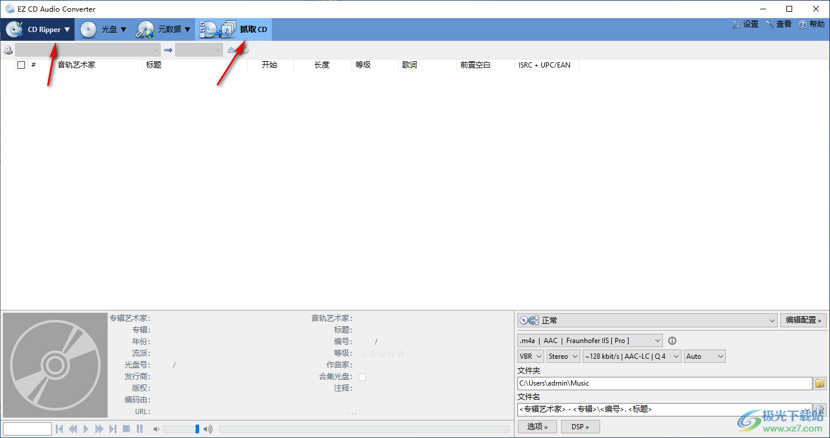830x438 pixels.
Task: Click the album cover art placeholder
Action: pos(55,365)
